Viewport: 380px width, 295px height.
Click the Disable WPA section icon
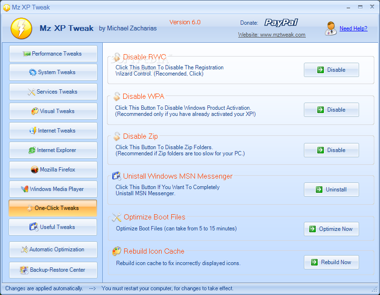pos(117,96)
